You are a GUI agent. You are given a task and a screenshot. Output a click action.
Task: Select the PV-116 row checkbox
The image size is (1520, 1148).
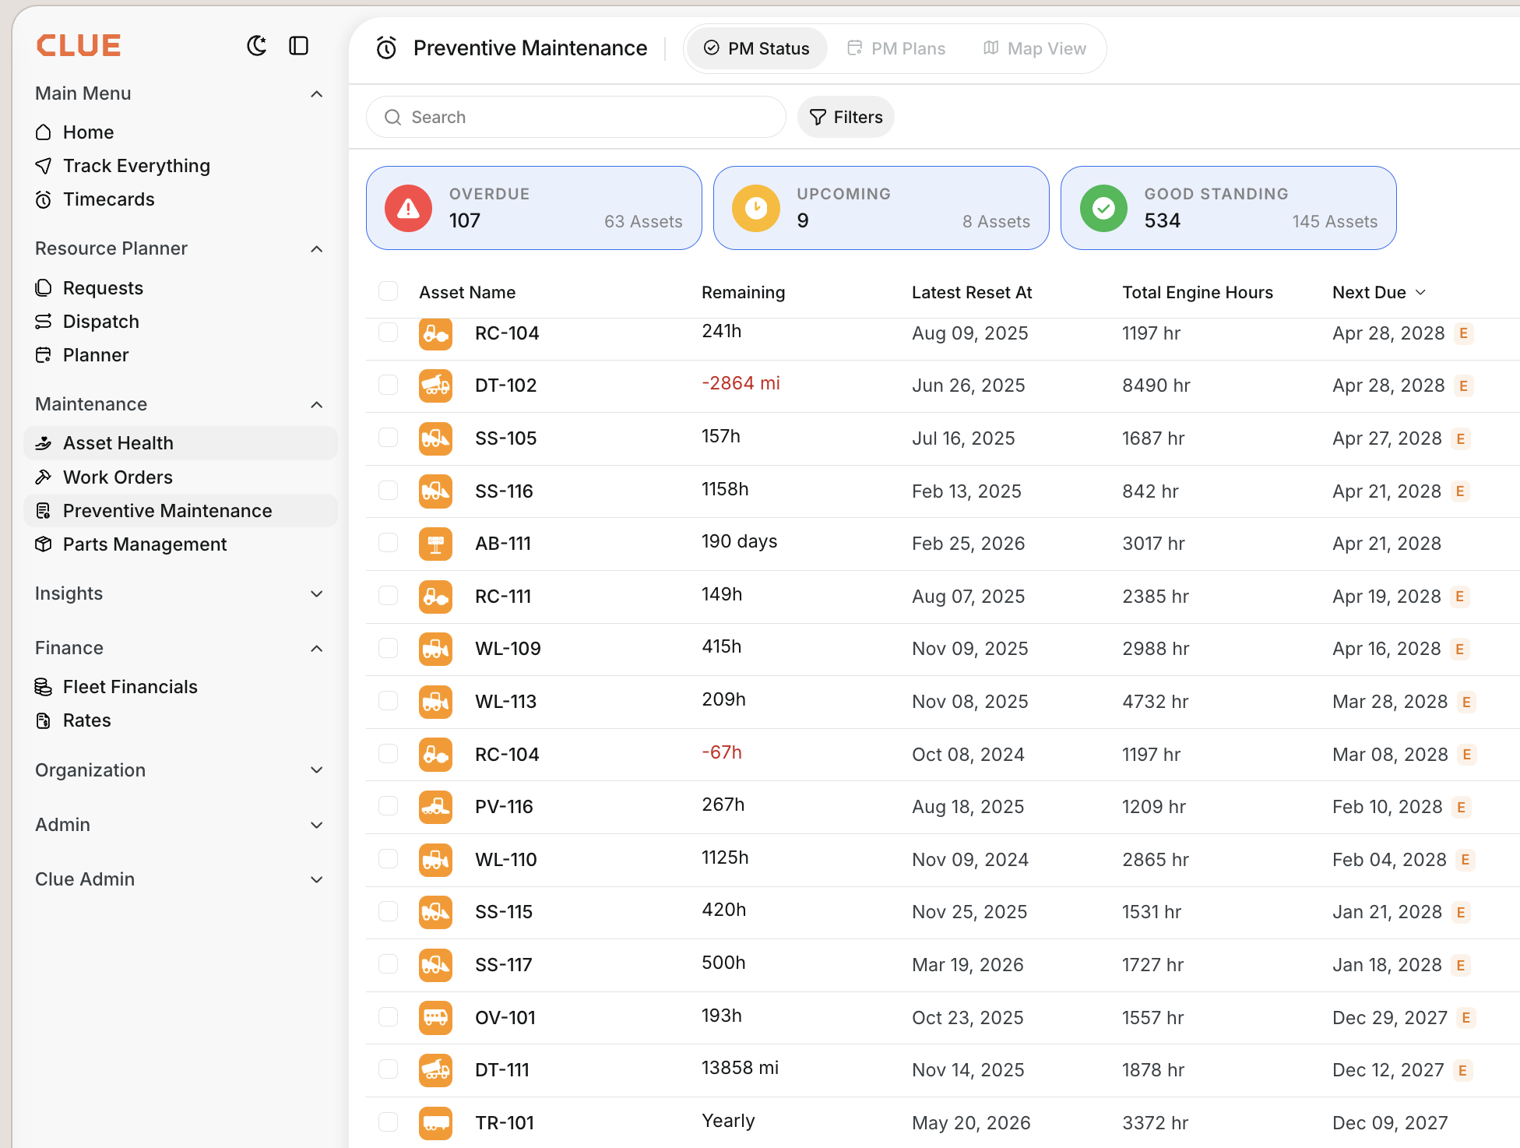tap(388, 806)
